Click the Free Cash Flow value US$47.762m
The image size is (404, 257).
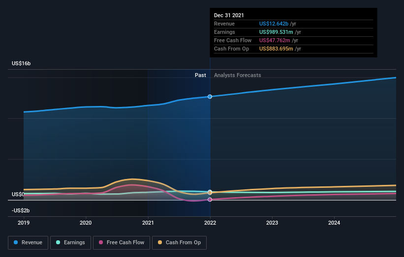pyautogui.click(x=275, y=40)
